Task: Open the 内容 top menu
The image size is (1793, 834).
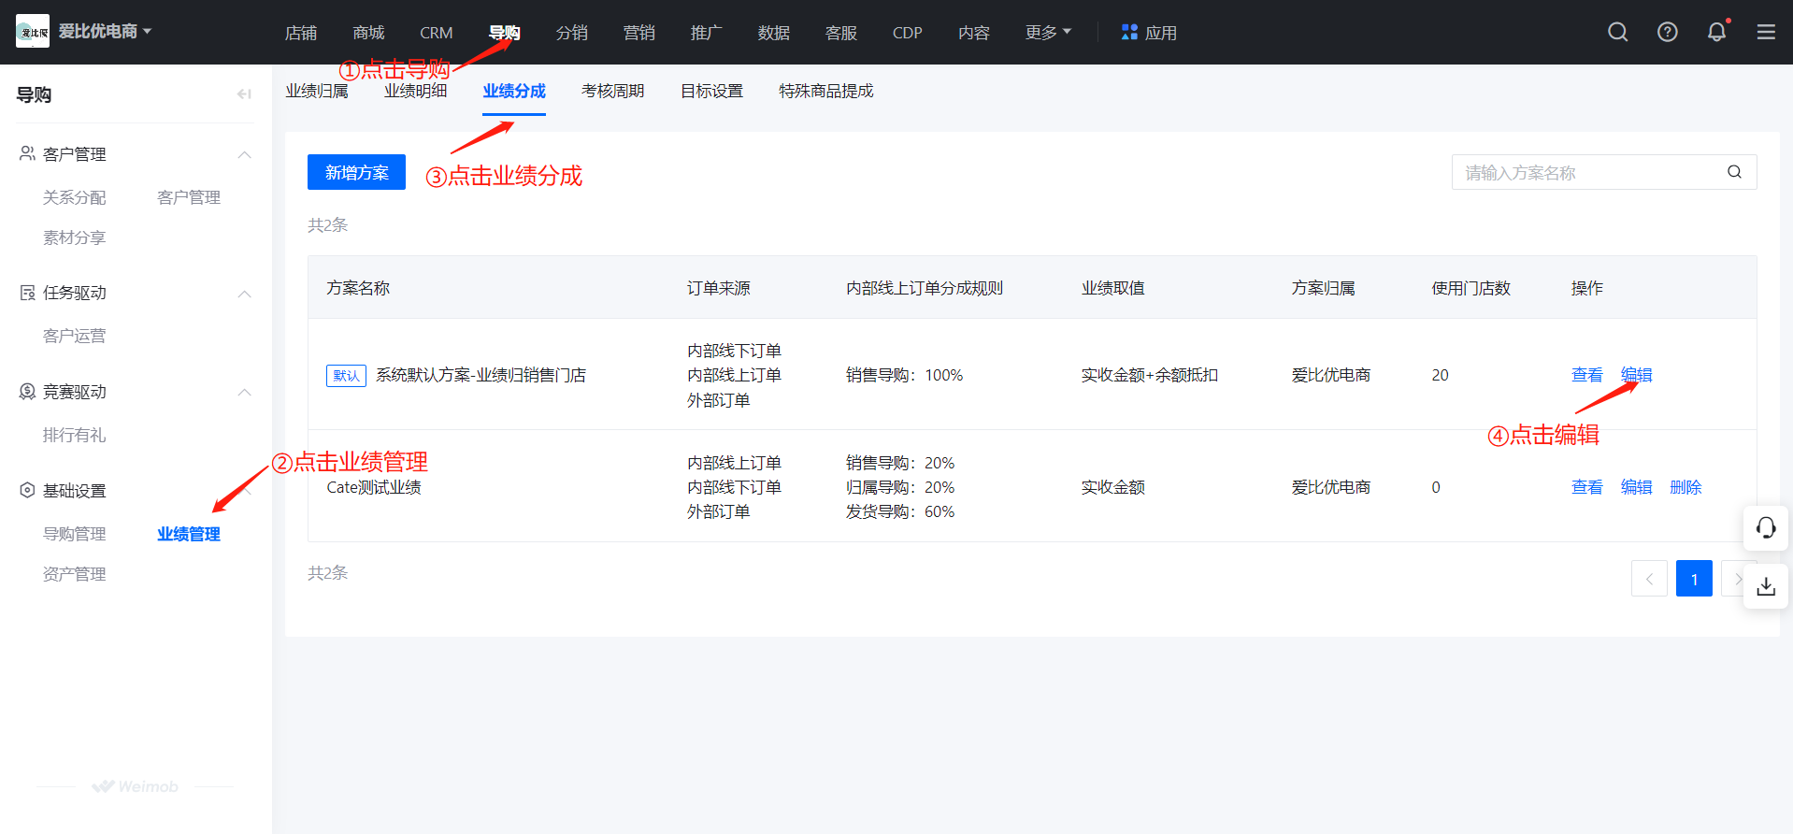Action: tap(973, 33)
